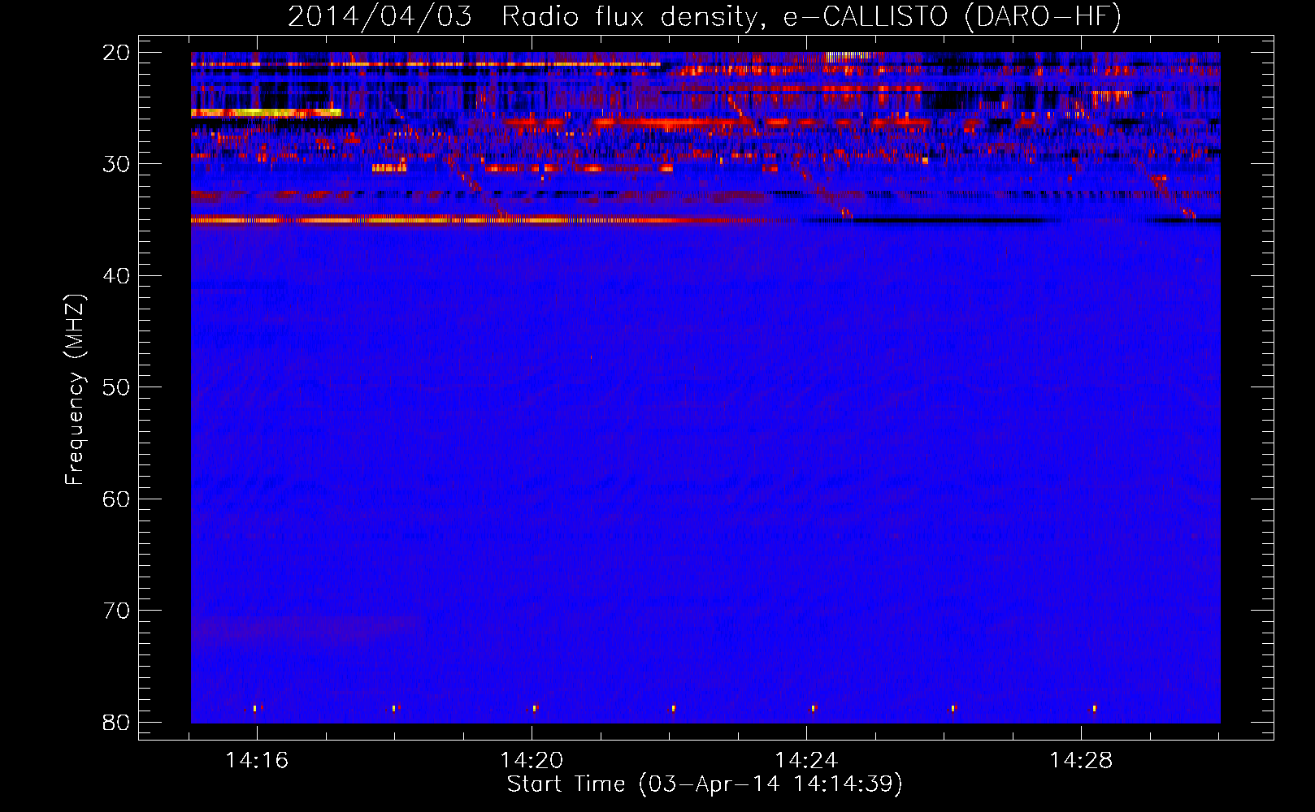Click the 14:20 time tick label

(532, 761)
